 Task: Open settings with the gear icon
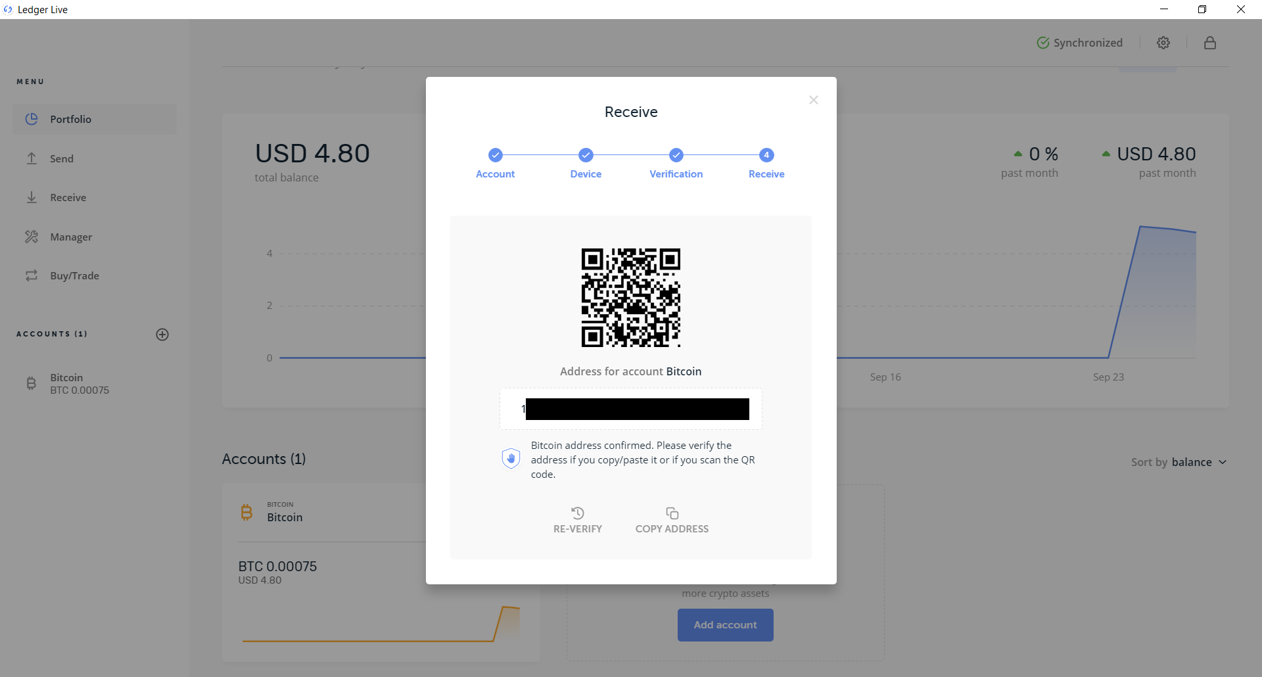point(1163,43)
